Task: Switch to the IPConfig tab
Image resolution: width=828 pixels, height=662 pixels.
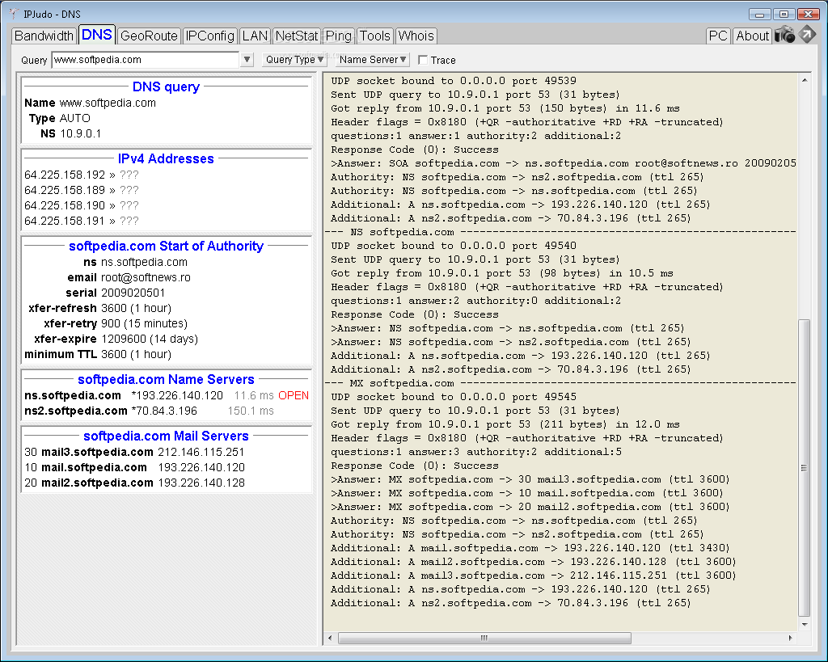Action: tap(209, 36)
